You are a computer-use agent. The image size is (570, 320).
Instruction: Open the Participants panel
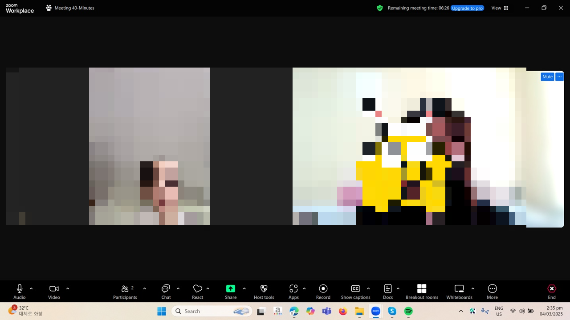coord(125,292)
